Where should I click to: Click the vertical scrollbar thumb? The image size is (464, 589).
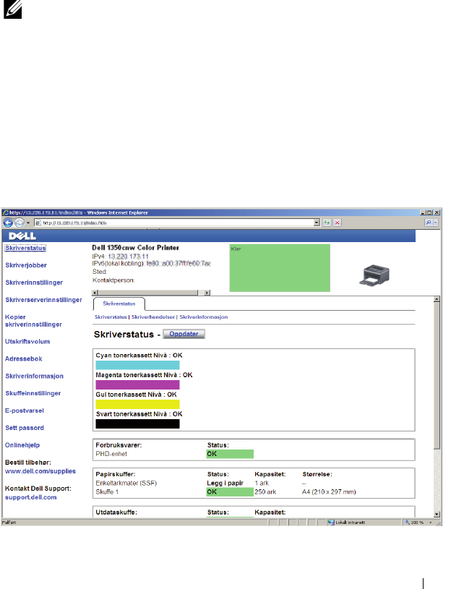pyautogui.click(x=437, y=376)
